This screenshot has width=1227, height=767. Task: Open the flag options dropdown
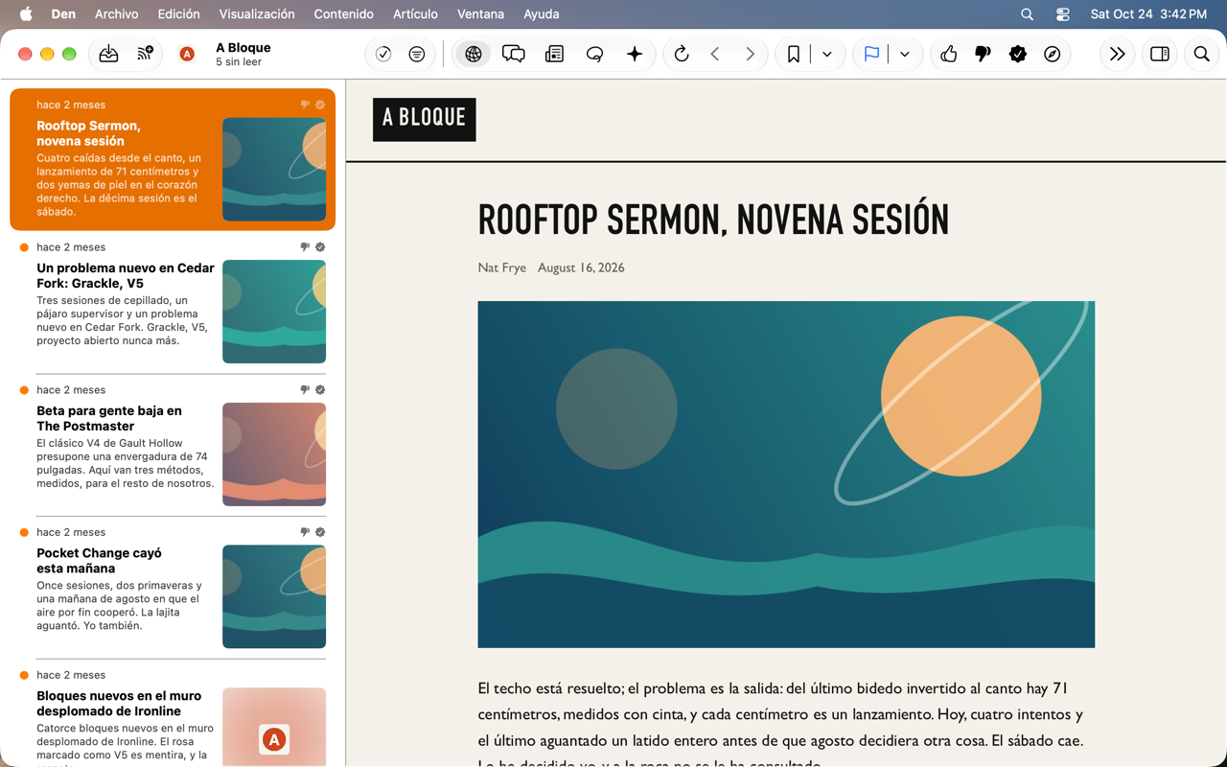(x=905, y=55)
